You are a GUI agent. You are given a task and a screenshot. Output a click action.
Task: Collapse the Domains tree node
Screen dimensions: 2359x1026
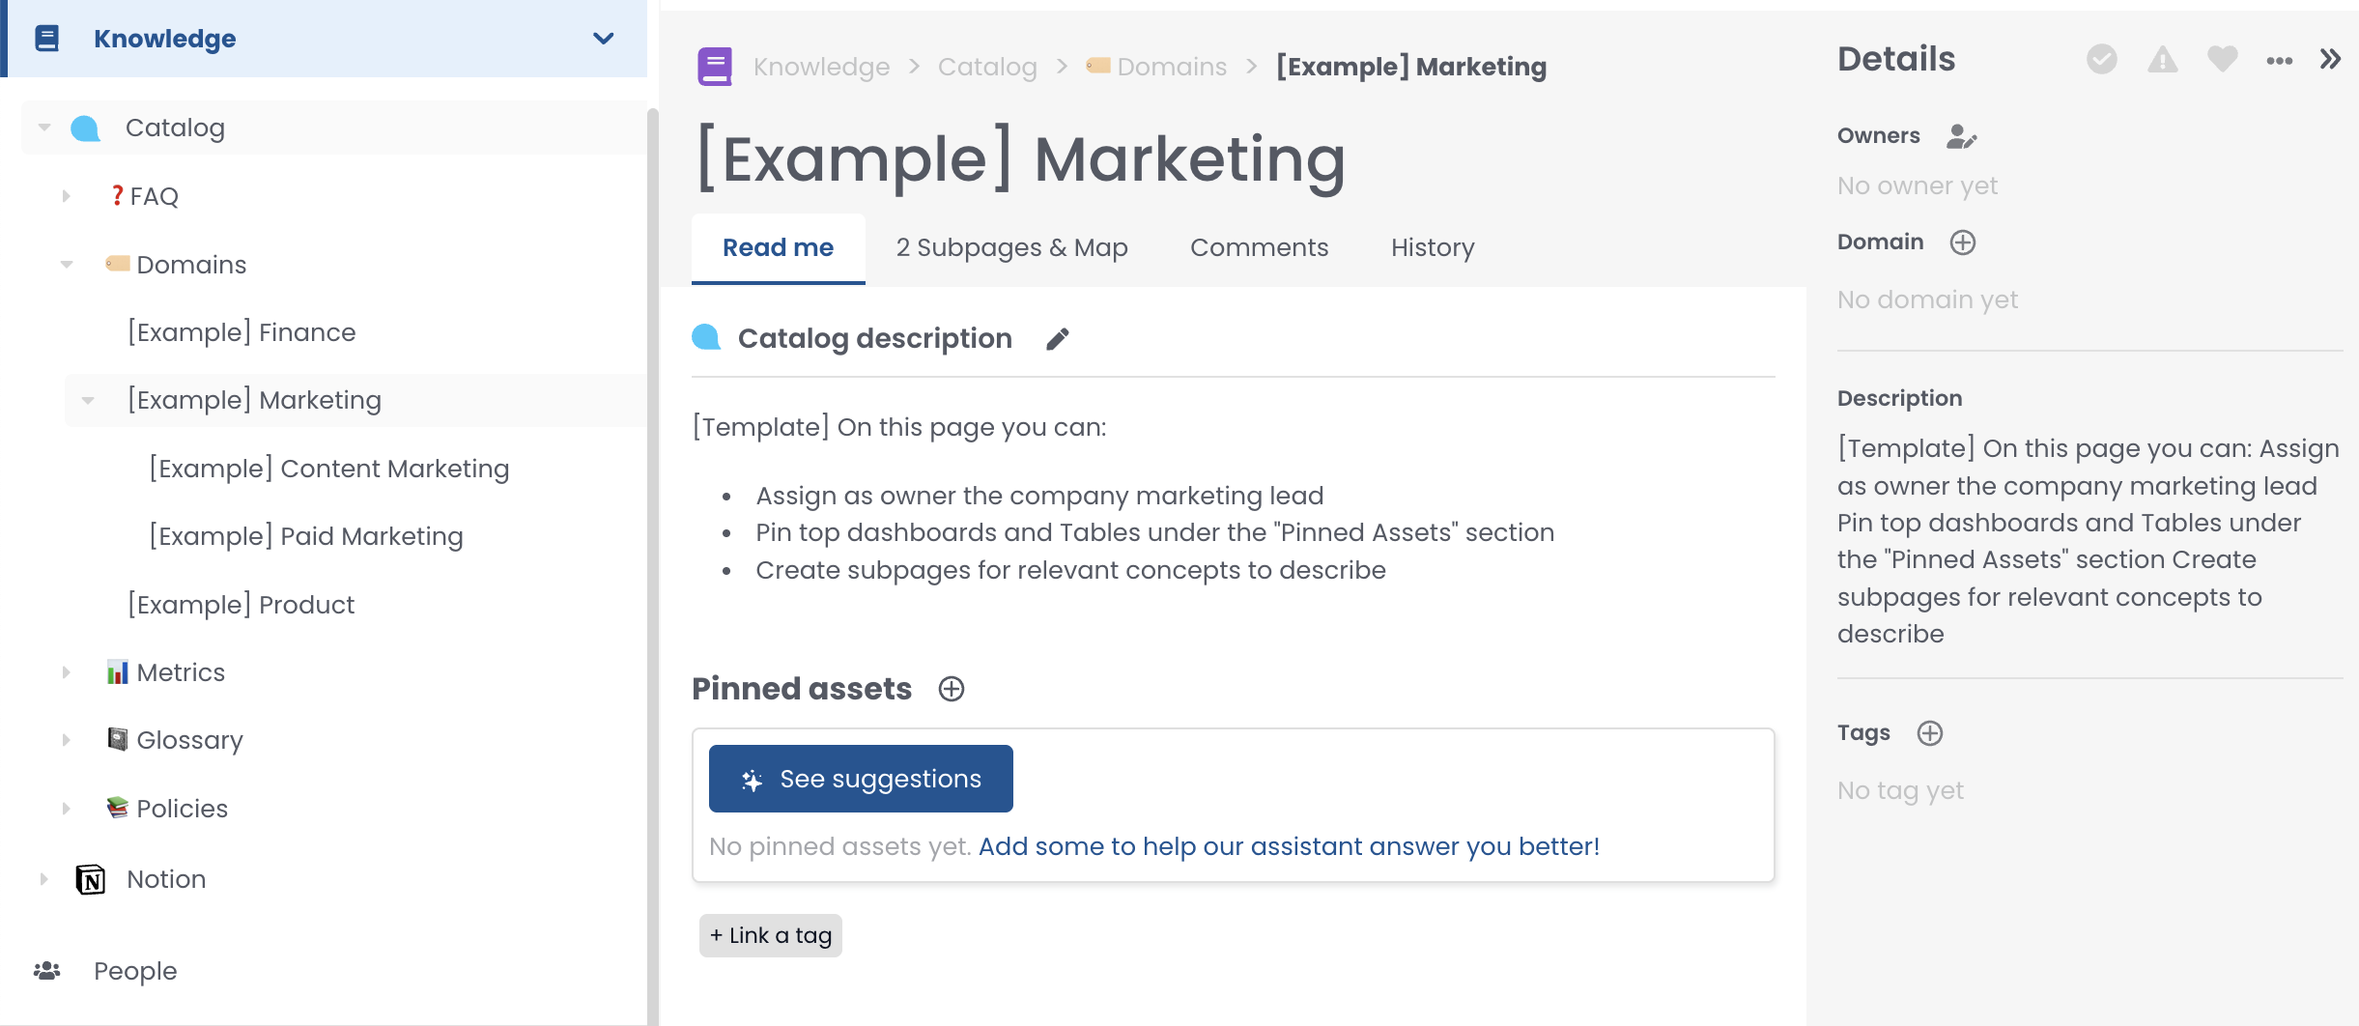point(67,265)
